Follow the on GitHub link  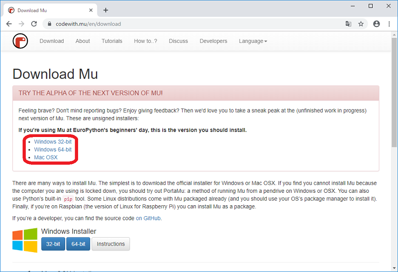pyautogui.click(x=148, y=218)
